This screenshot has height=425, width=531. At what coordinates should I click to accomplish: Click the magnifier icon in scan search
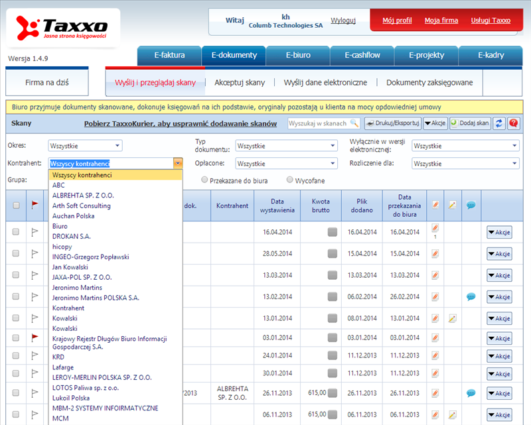coord(354,123)
